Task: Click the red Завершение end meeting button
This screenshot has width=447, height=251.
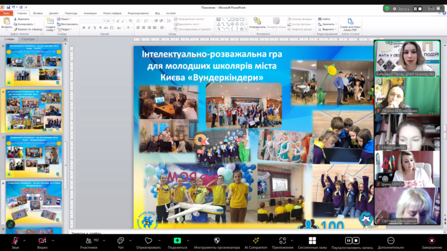Action: coord(431,241)
